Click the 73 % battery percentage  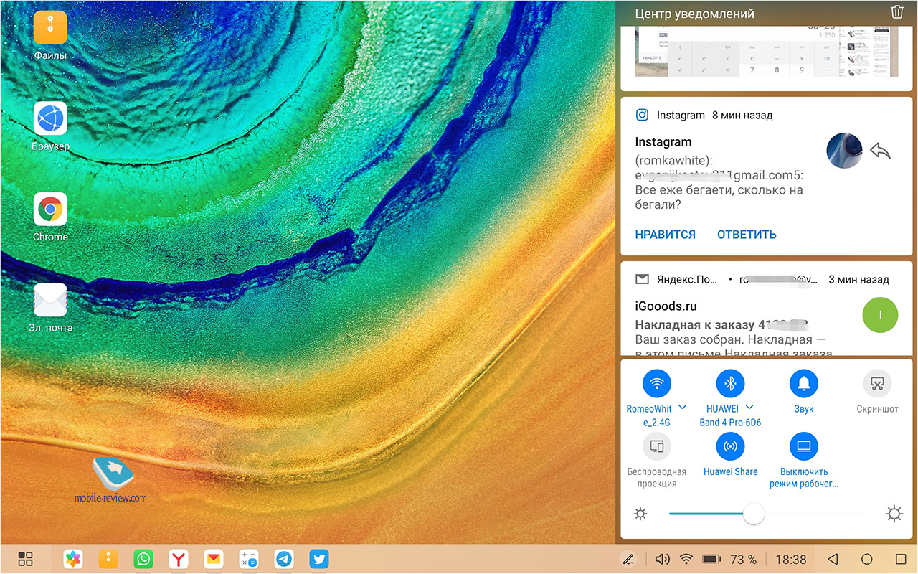[743, 559]
